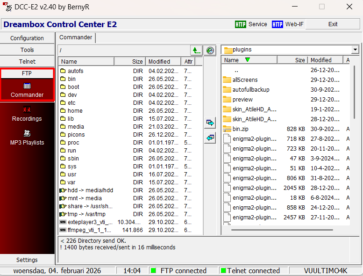Click the VUULTIMO4K status bar entry
The image size is (363, 276).
[x=325, y=271]
